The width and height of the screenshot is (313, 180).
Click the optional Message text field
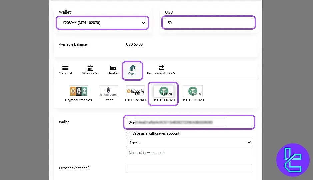[x=189, y=168]
